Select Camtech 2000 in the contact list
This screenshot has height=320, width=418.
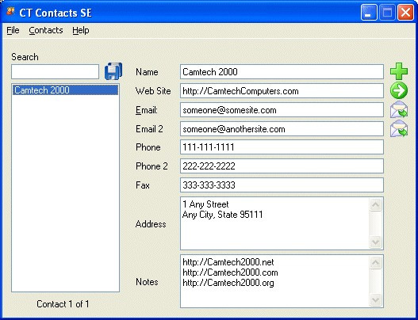[x=65, y=90]
